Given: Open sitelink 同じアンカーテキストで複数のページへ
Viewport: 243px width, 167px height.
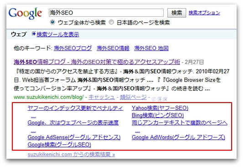Looking at the screenshot, I should pos(180,123).
